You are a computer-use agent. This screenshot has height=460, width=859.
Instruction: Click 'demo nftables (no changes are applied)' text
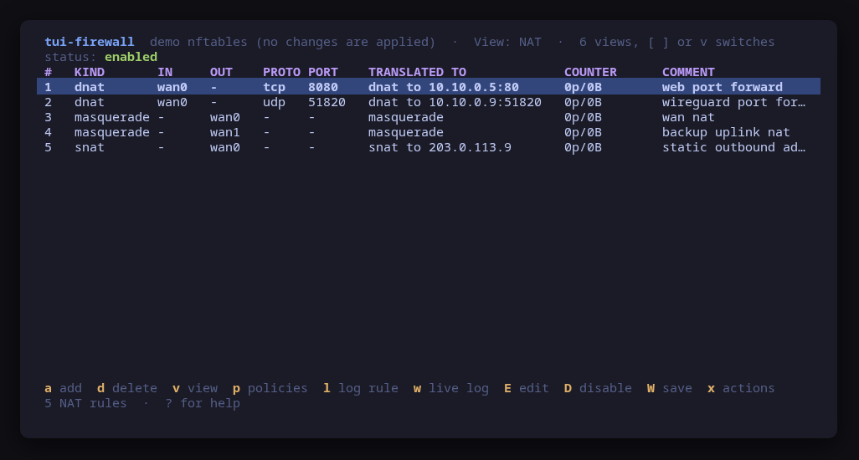click(x=292, y=42)
